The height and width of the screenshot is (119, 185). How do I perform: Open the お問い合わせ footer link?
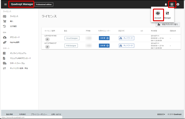tap(56, 114)
